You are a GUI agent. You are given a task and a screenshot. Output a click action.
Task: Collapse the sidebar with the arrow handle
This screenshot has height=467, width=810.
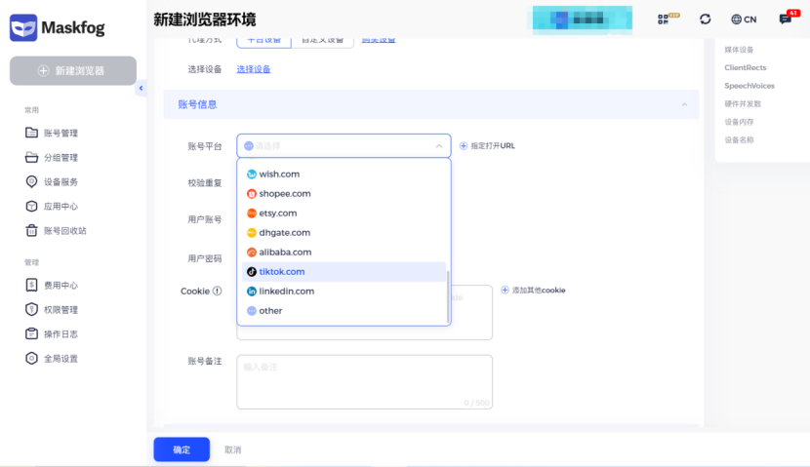141,89
